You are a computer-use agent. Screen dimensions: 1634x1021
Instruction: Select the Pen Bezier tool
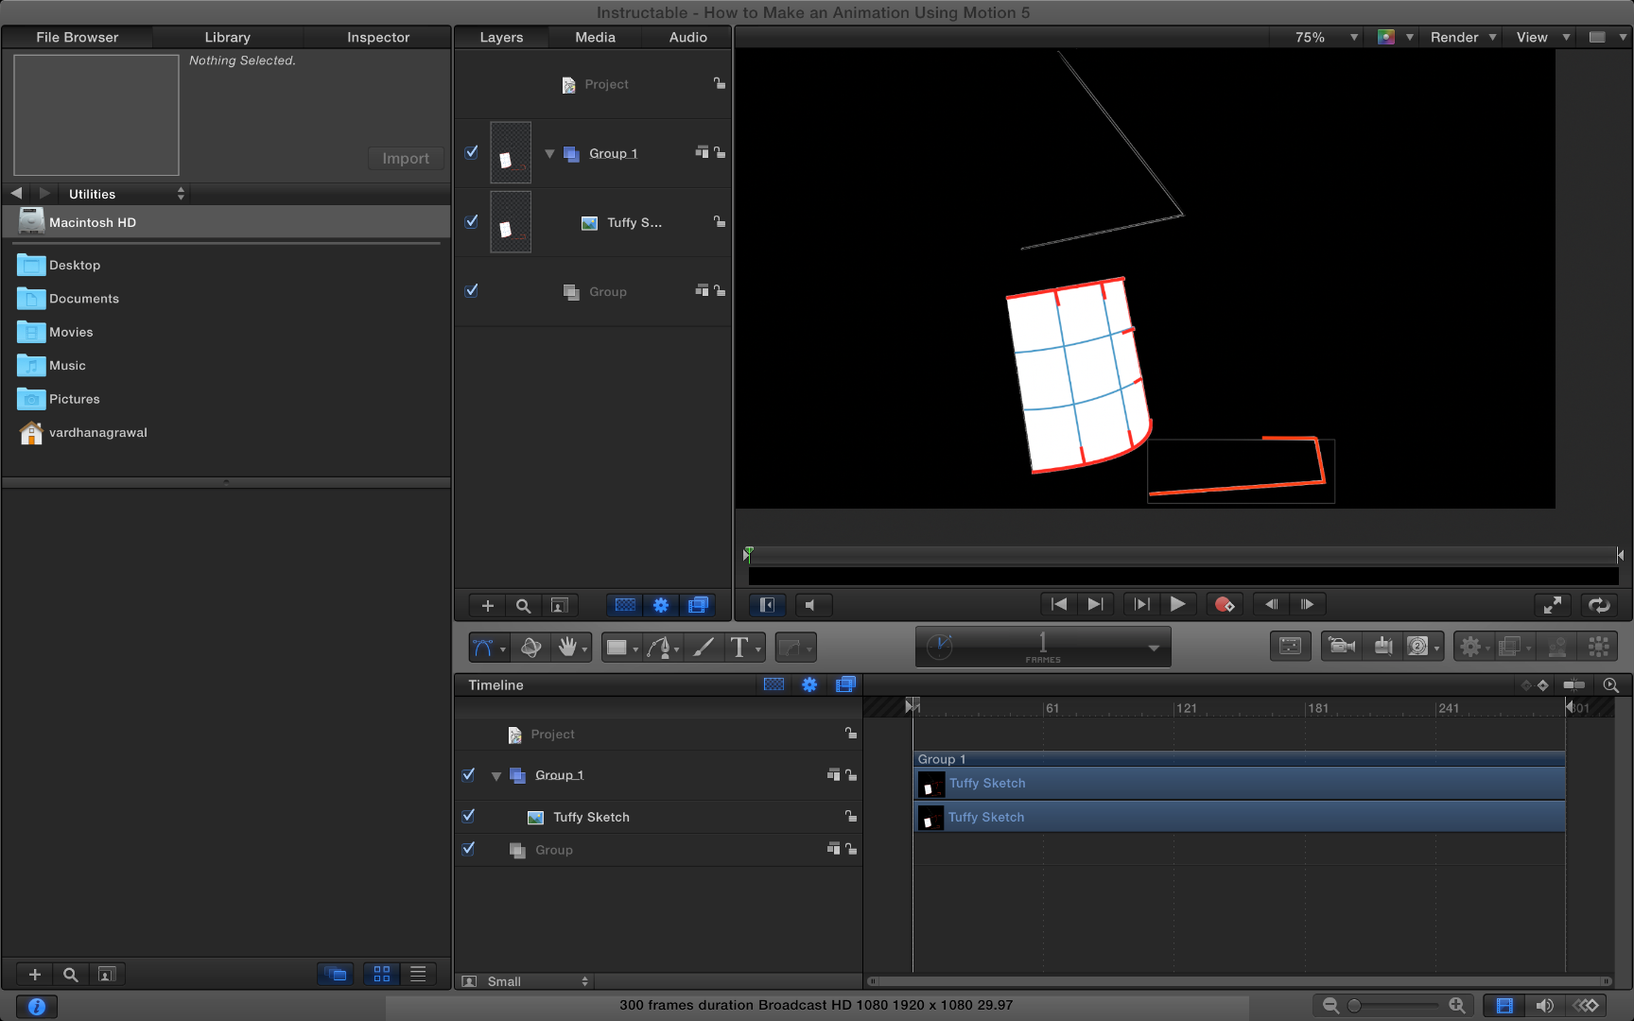659,648
